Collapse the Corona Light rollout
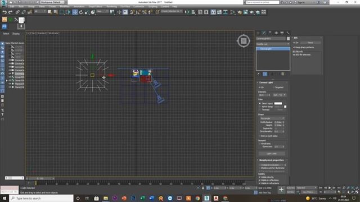Screen dimensions: 360x202 [x=258, y=82]
